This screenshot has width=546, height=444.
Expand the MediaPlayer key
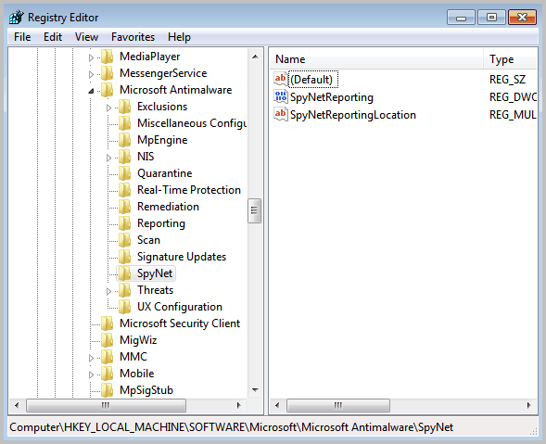click(91, 57)
